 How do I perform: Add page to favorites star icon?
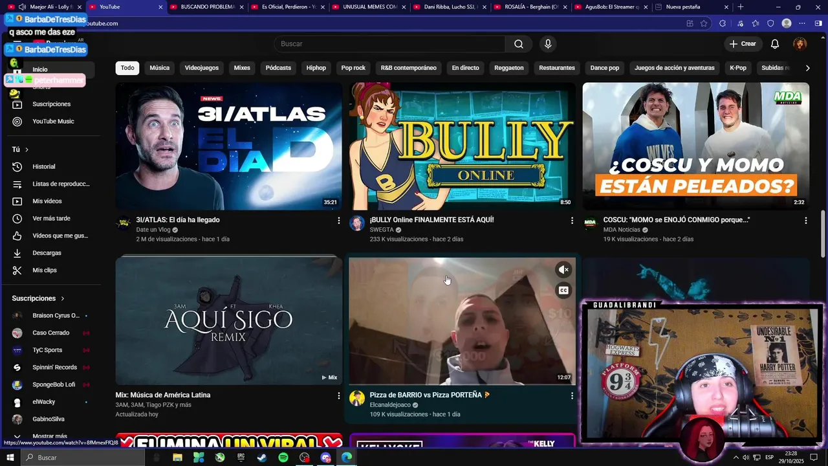click(704, 23)
